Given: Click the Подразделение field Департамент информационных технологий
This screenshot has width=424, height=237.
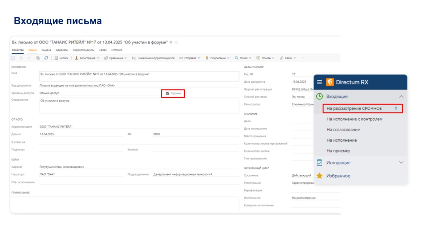Looking at the screenshot, I should click(196, 174).
